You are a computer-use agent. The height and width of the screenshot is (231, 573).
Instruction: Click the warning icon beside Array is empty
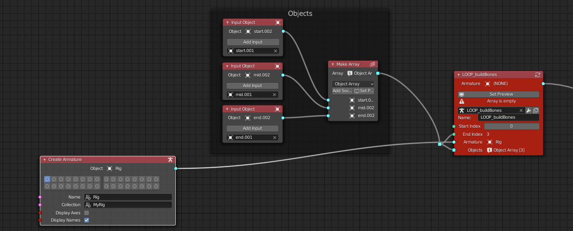click(x=462, y=102)
